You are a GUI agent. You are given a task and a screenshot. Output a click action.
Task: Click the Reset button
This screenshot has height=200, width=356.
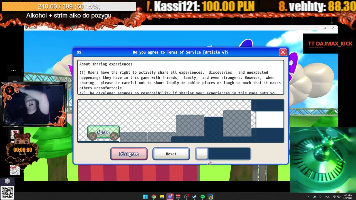pos(171,154)
